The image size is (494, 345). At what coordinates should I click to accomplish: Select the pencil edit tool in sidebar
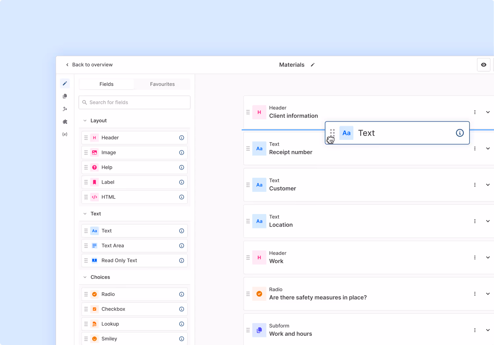click(65, 83)
